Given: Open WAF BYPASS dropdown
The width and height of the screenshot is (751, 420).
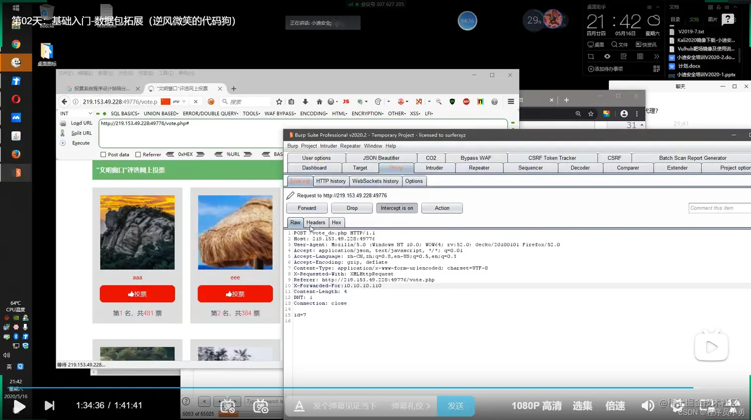Looking at the screenshot, I should pyautogui.click(x=280, y=114).
